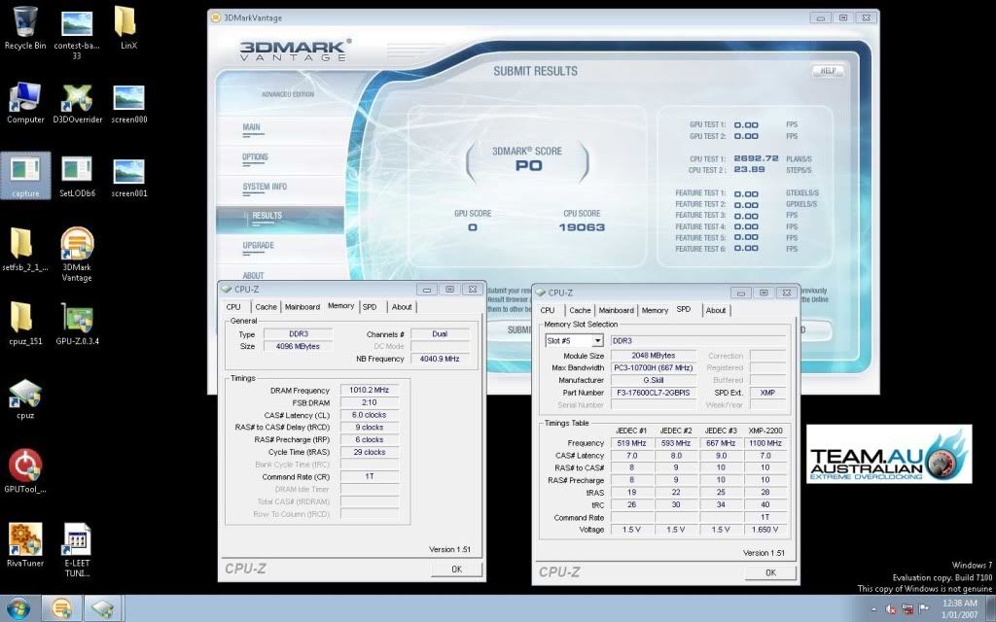The height and width of the screenshot is (622, 996).
Task: Launch the D3DOverrider shortcut
Action: click(77, 102)
